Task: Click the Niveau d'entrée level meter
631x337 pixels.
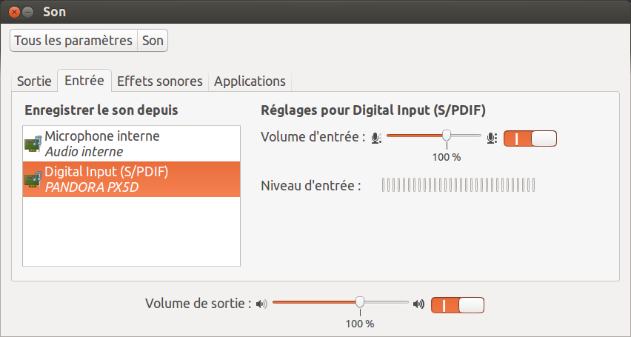Action: point(458,185)
